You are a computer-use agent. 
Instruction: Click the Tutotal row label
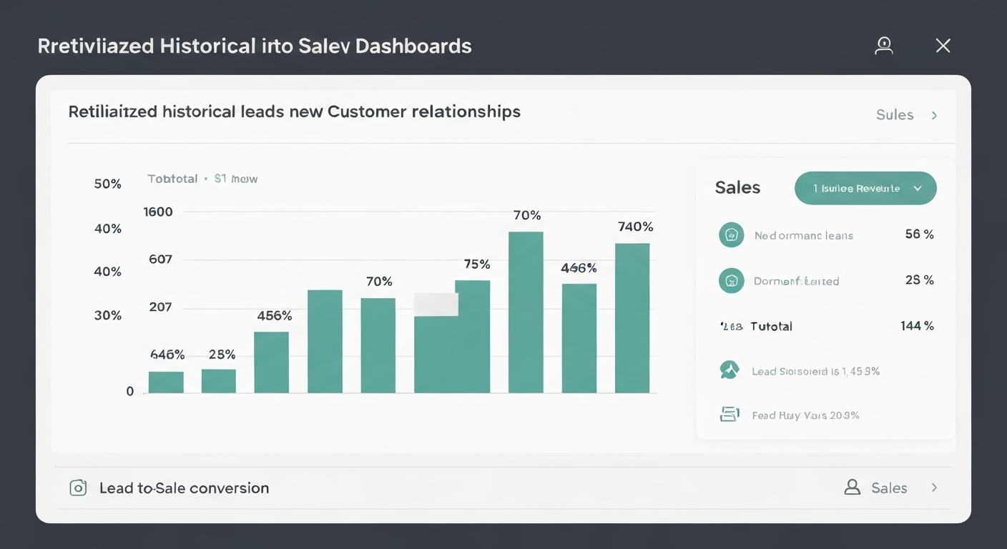(771, 326)
